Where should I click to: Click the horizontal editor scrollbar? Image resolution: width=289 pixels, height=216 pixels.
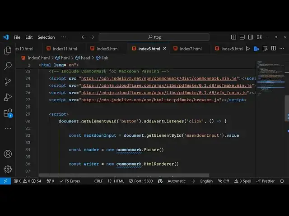click(124, 175)
